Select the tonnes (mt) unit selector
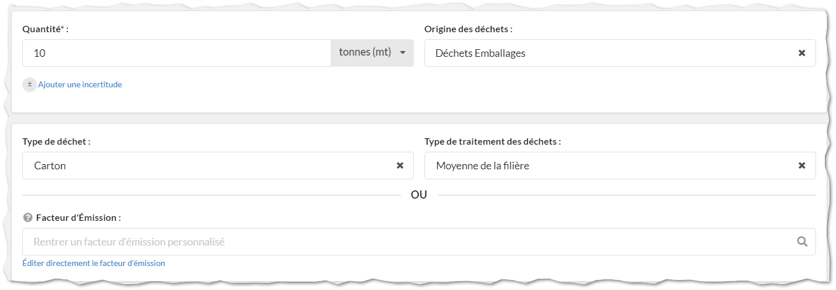The width and height of the screenshot is (836, 290). pos(372,53)
